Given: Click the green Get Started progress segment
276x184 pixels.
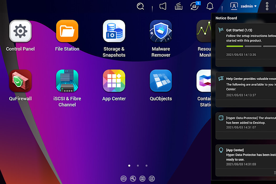Looking at the screenshot, I should [235, 46].
